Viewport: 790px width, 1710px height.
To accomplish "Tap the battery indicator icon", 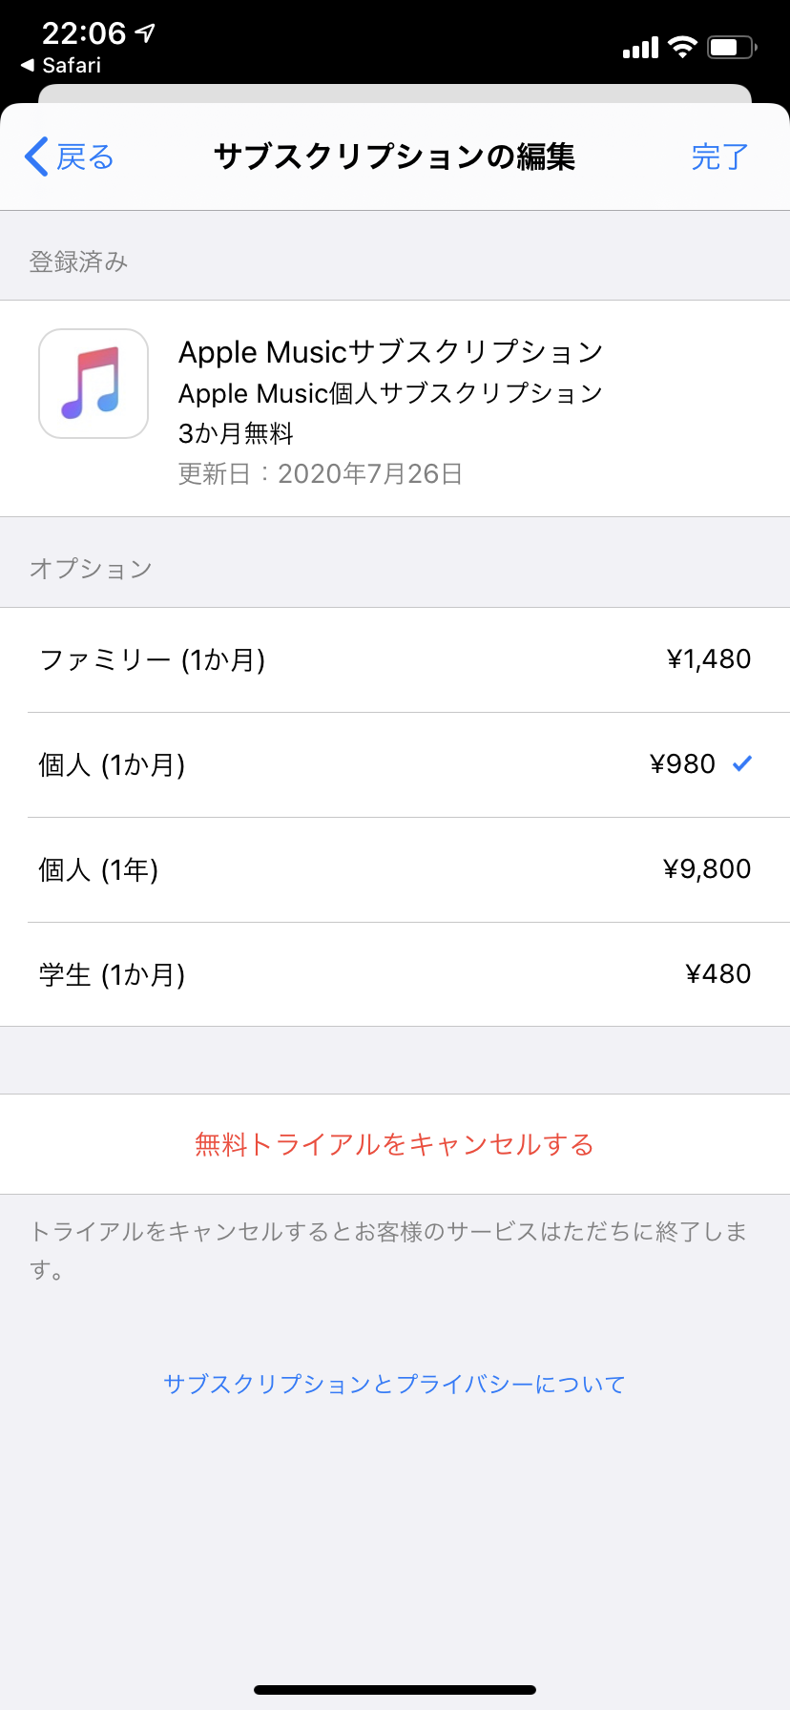I will click(x=731, y=48).
